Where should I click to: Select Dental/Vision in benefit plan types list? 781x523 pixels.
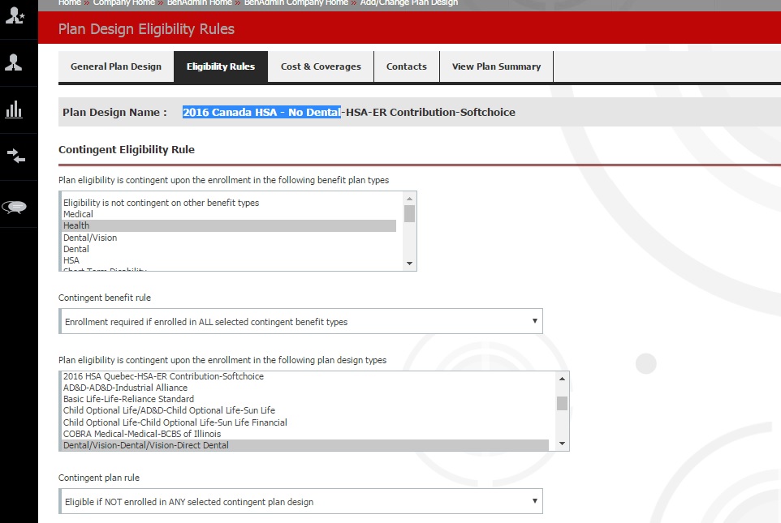(229, 238)
